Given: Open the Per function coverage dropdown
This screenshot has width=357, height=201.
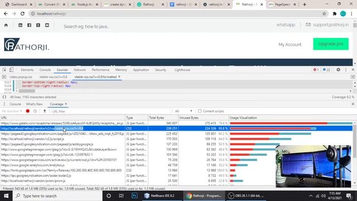Looking at the screenshot, I should [12, 111].
